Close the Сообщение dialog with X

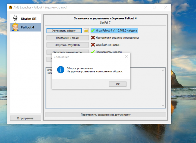[x=126, y=57]
